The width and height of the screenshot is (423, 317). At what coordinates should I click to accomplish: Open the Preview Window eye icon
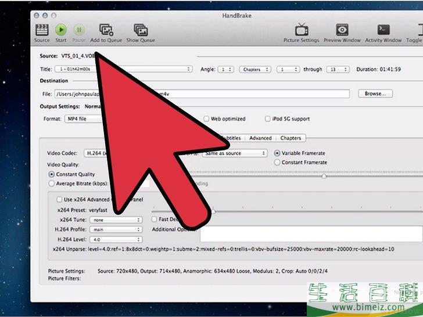342,30
